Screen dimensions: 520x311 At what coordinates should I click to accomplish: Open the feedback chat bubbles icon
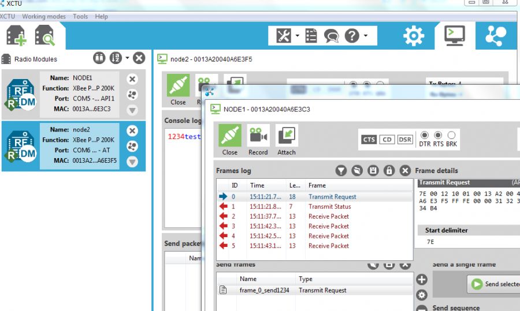pyautogui.click(x=331, y=36)
